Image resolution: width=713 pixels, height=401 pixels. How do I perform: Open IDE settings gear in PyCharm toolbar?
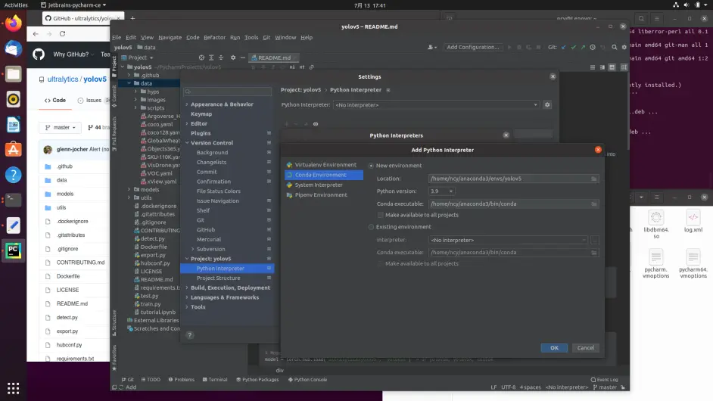(624, 47)
